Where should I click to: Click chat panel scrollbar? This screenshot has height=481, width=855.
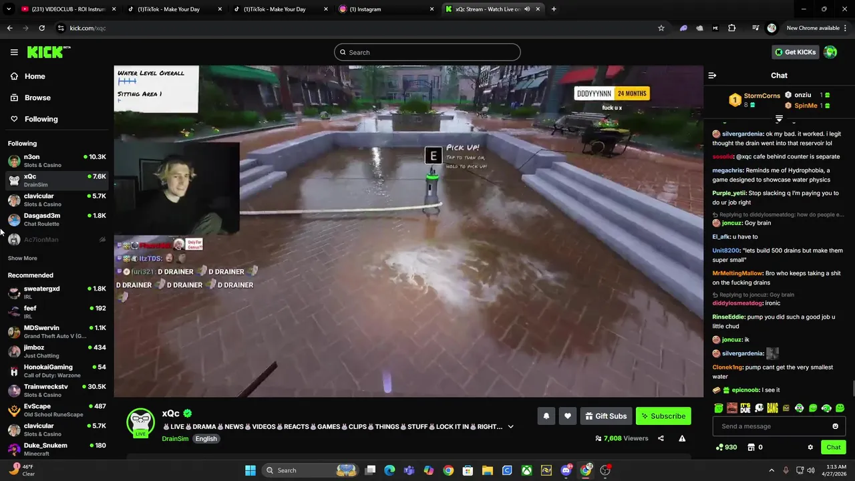[x=852, y=388]
